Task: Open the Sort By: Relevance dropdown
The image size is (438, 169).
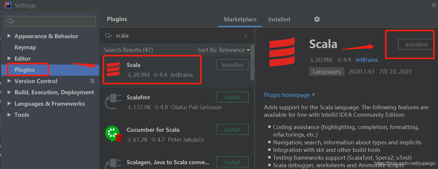Action: click(224, 50)
